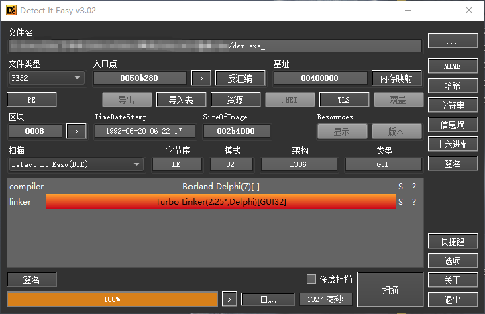Start the scan with large 扫描 button
This screenshot has width=485, height=314.
coord(390,290)
